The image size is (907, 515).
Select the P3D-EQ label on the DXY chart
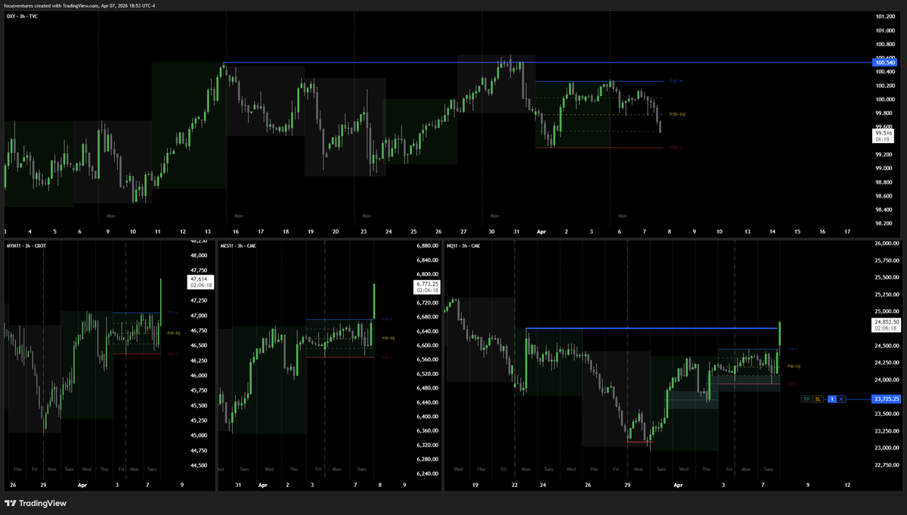pyautogui.click(x=677, y=114)
